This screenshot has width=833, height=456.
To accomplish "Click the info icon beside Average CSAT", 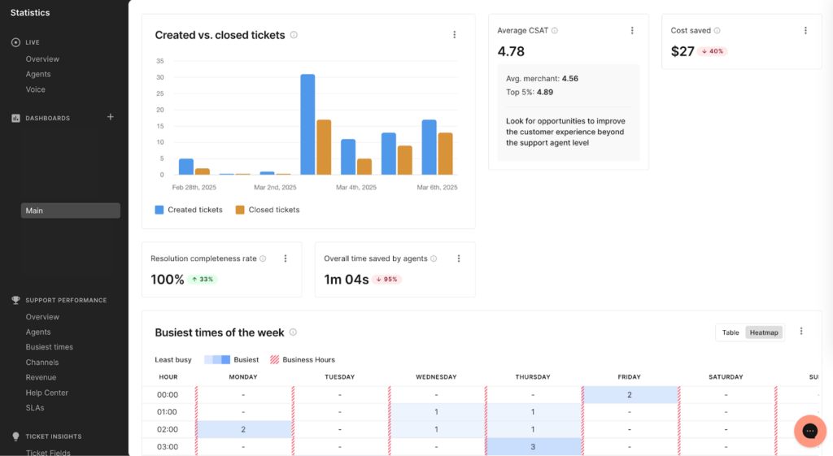I will click(x=555, y=31).
